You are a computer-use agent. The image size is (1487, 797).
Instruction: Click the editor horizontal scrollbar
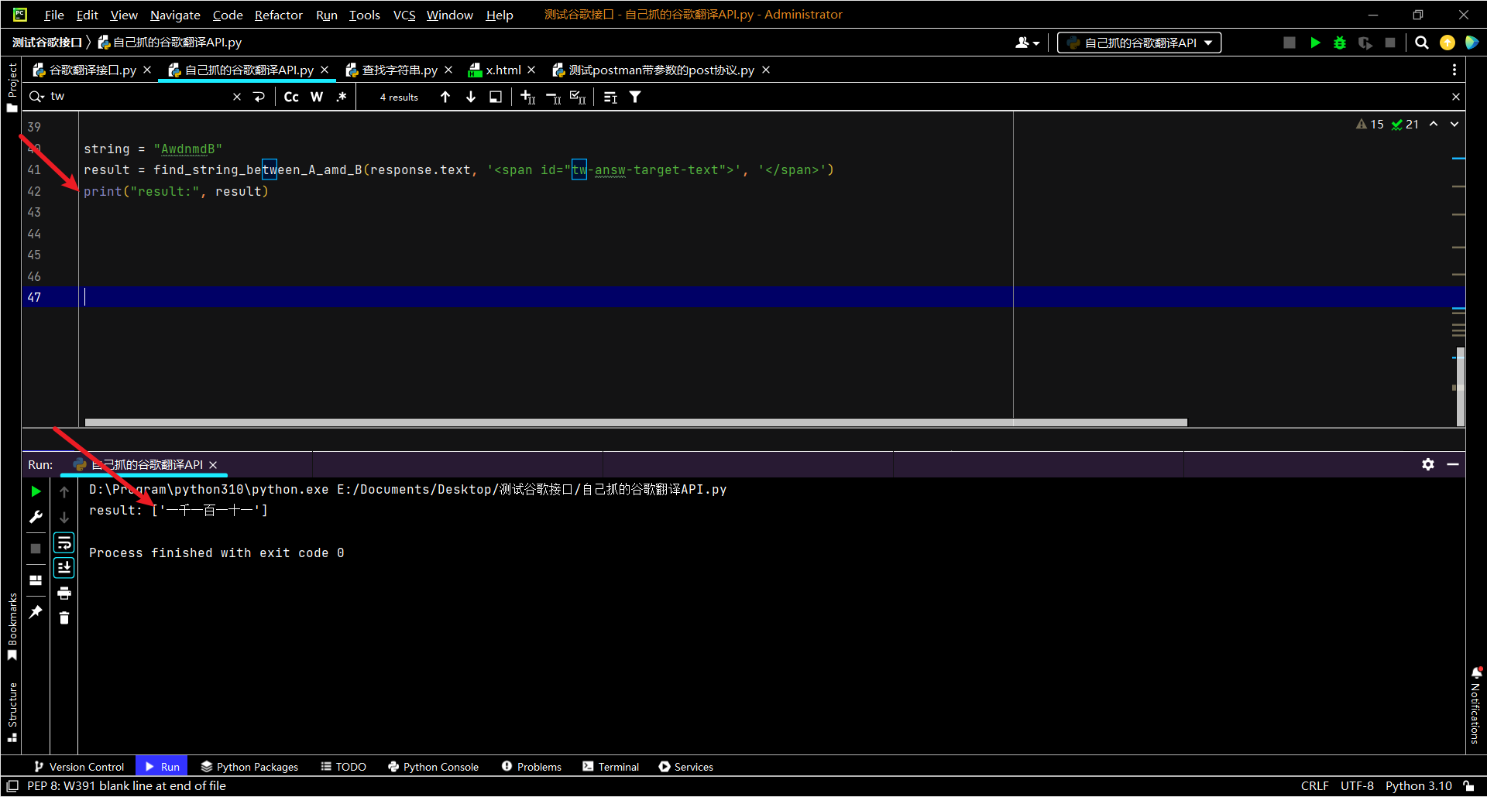coord(635,422)
